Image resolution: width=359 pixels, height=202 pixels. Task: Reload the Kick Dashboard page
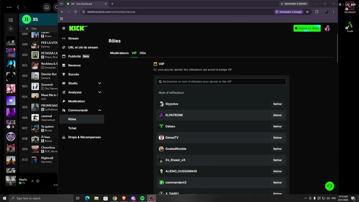click(75, 12)
